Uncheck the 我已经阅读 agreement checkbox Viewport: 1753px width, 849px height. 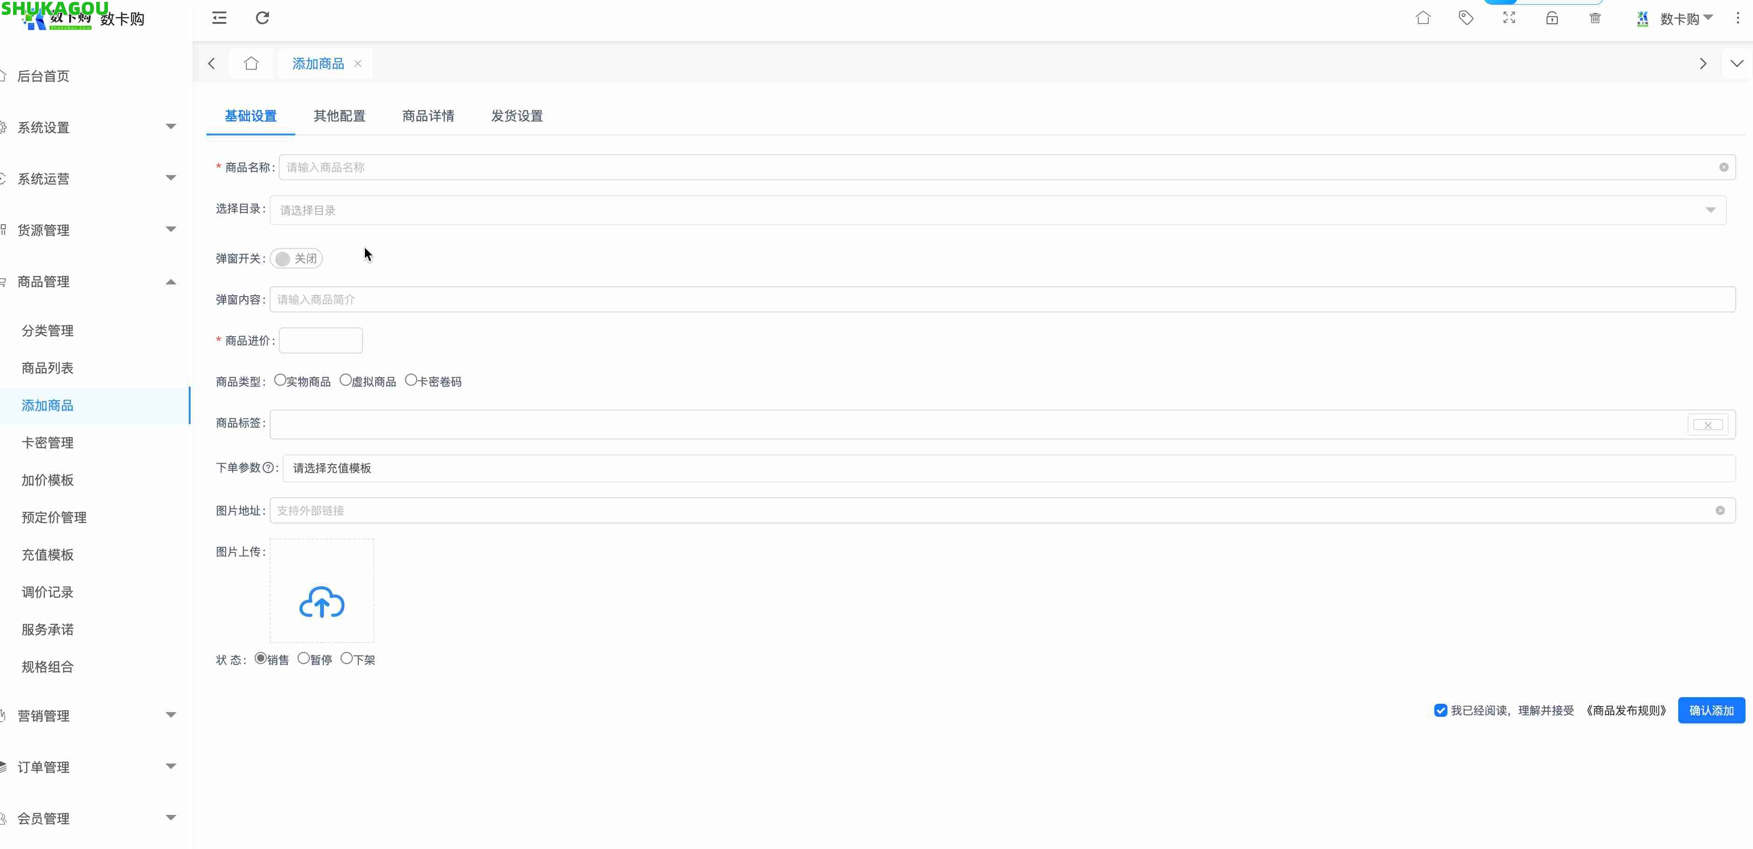tap(1440, 710)
